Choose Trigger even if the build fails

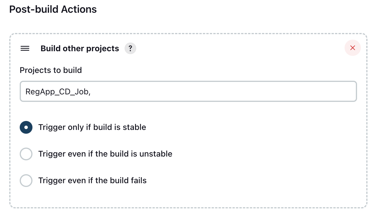tap(26, 180)
